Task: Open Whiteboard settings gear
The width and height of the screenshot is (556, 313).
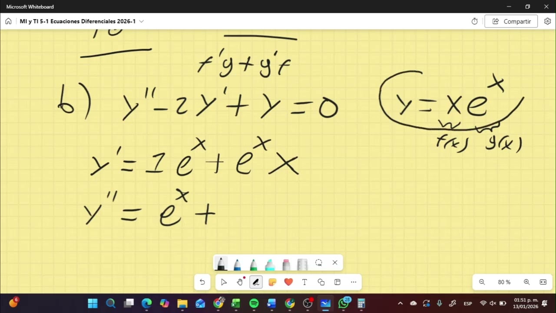Action: pos(547,21)
